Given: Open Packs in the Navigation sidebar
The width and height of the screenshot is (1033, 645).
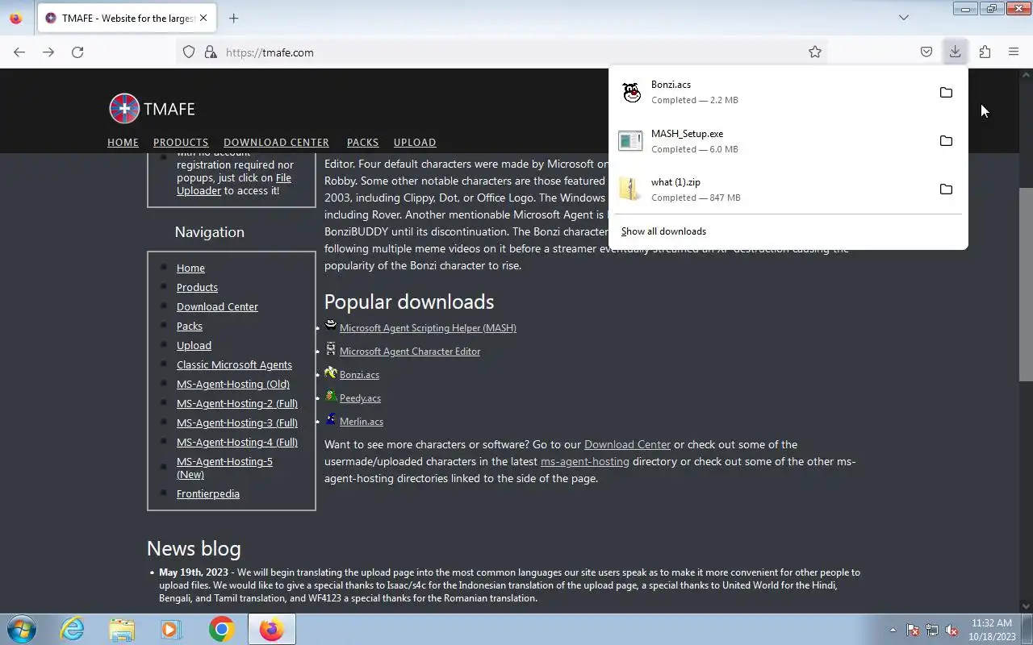Looking at the screenshot, I should 190,326.
